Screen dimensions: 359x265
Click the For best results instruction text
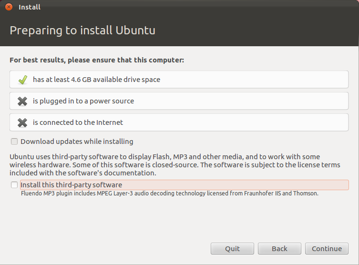97,61
